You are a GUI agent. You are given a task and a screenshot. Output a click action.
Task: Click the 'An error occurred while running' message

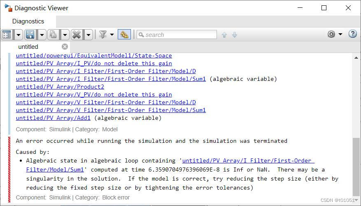click(151, 141)
